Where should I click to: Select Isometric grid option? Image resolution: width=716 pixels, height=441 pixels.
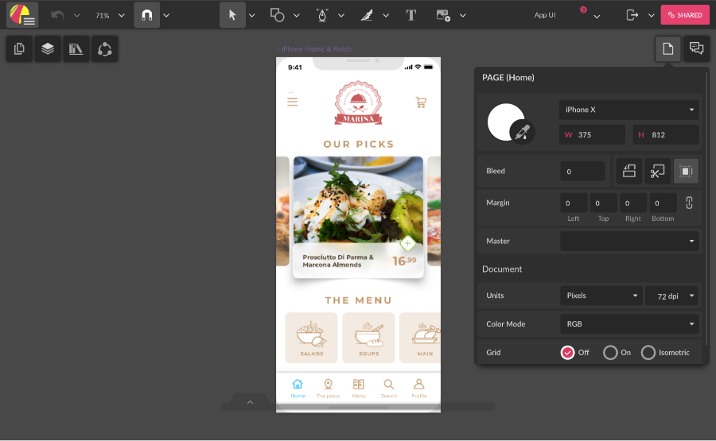pyautogui.click(x=648, y=352)
